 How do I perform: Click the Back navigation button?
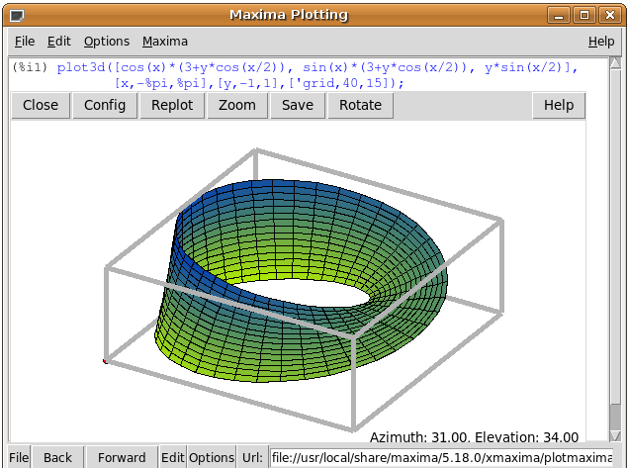coord(57,457)
